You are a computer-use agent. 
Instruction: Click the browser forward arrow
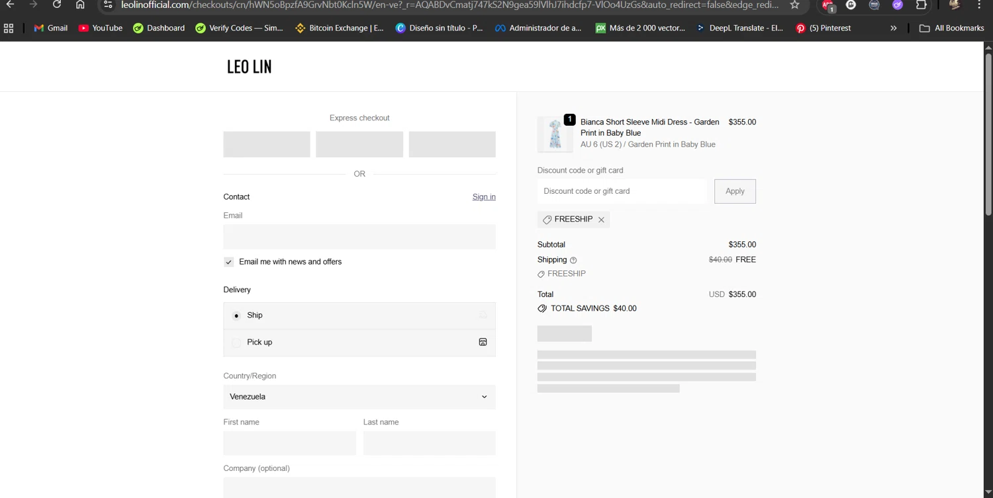pos(33,5)
